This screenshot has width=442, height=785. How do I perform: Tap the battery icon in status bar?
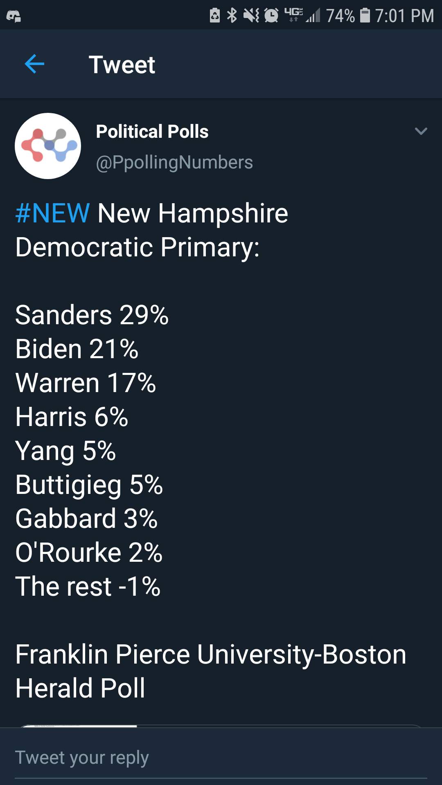click(x=365, y=16)
